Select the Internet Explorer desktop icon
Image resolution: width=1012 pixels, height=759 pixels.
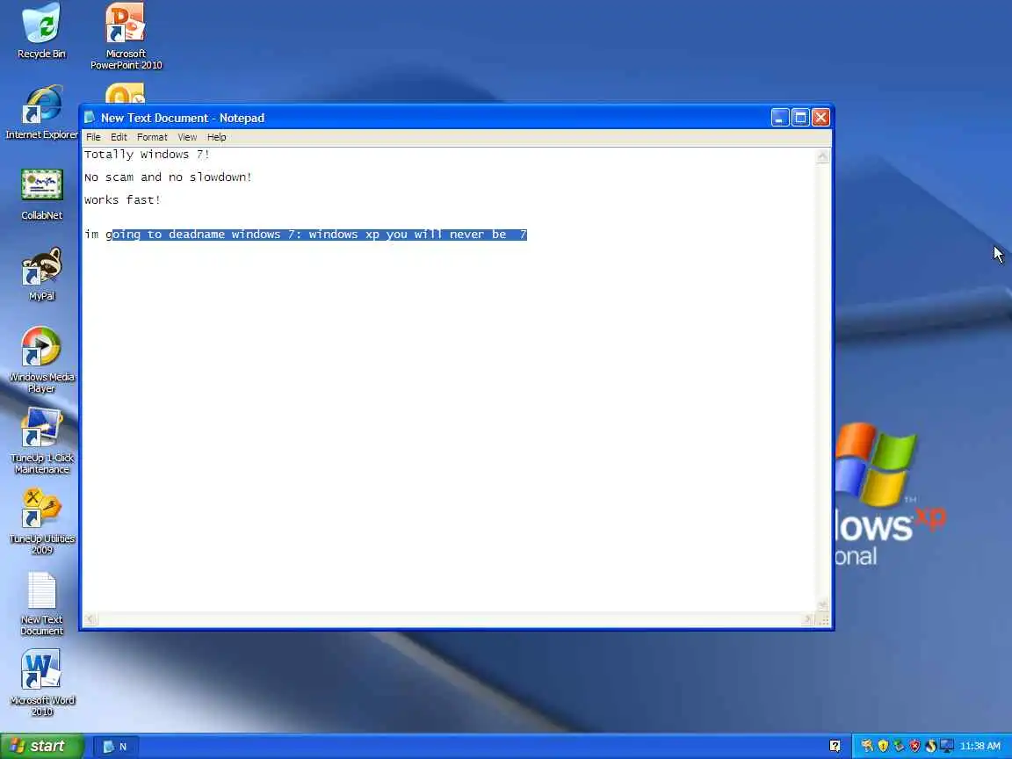click(x=41, y=112)
